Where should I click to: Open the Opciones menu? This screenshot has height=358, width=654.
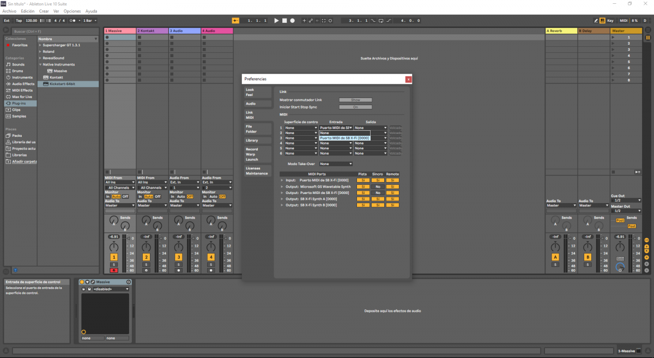[x=72, y=11]
